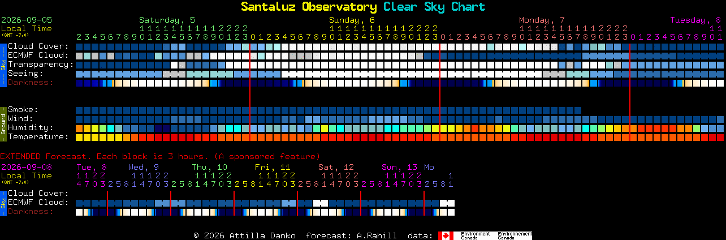Image resolution: width=726 pixels, height=240 pixels.
Task: Click the Transparency row label
Action: pos(41,65)
